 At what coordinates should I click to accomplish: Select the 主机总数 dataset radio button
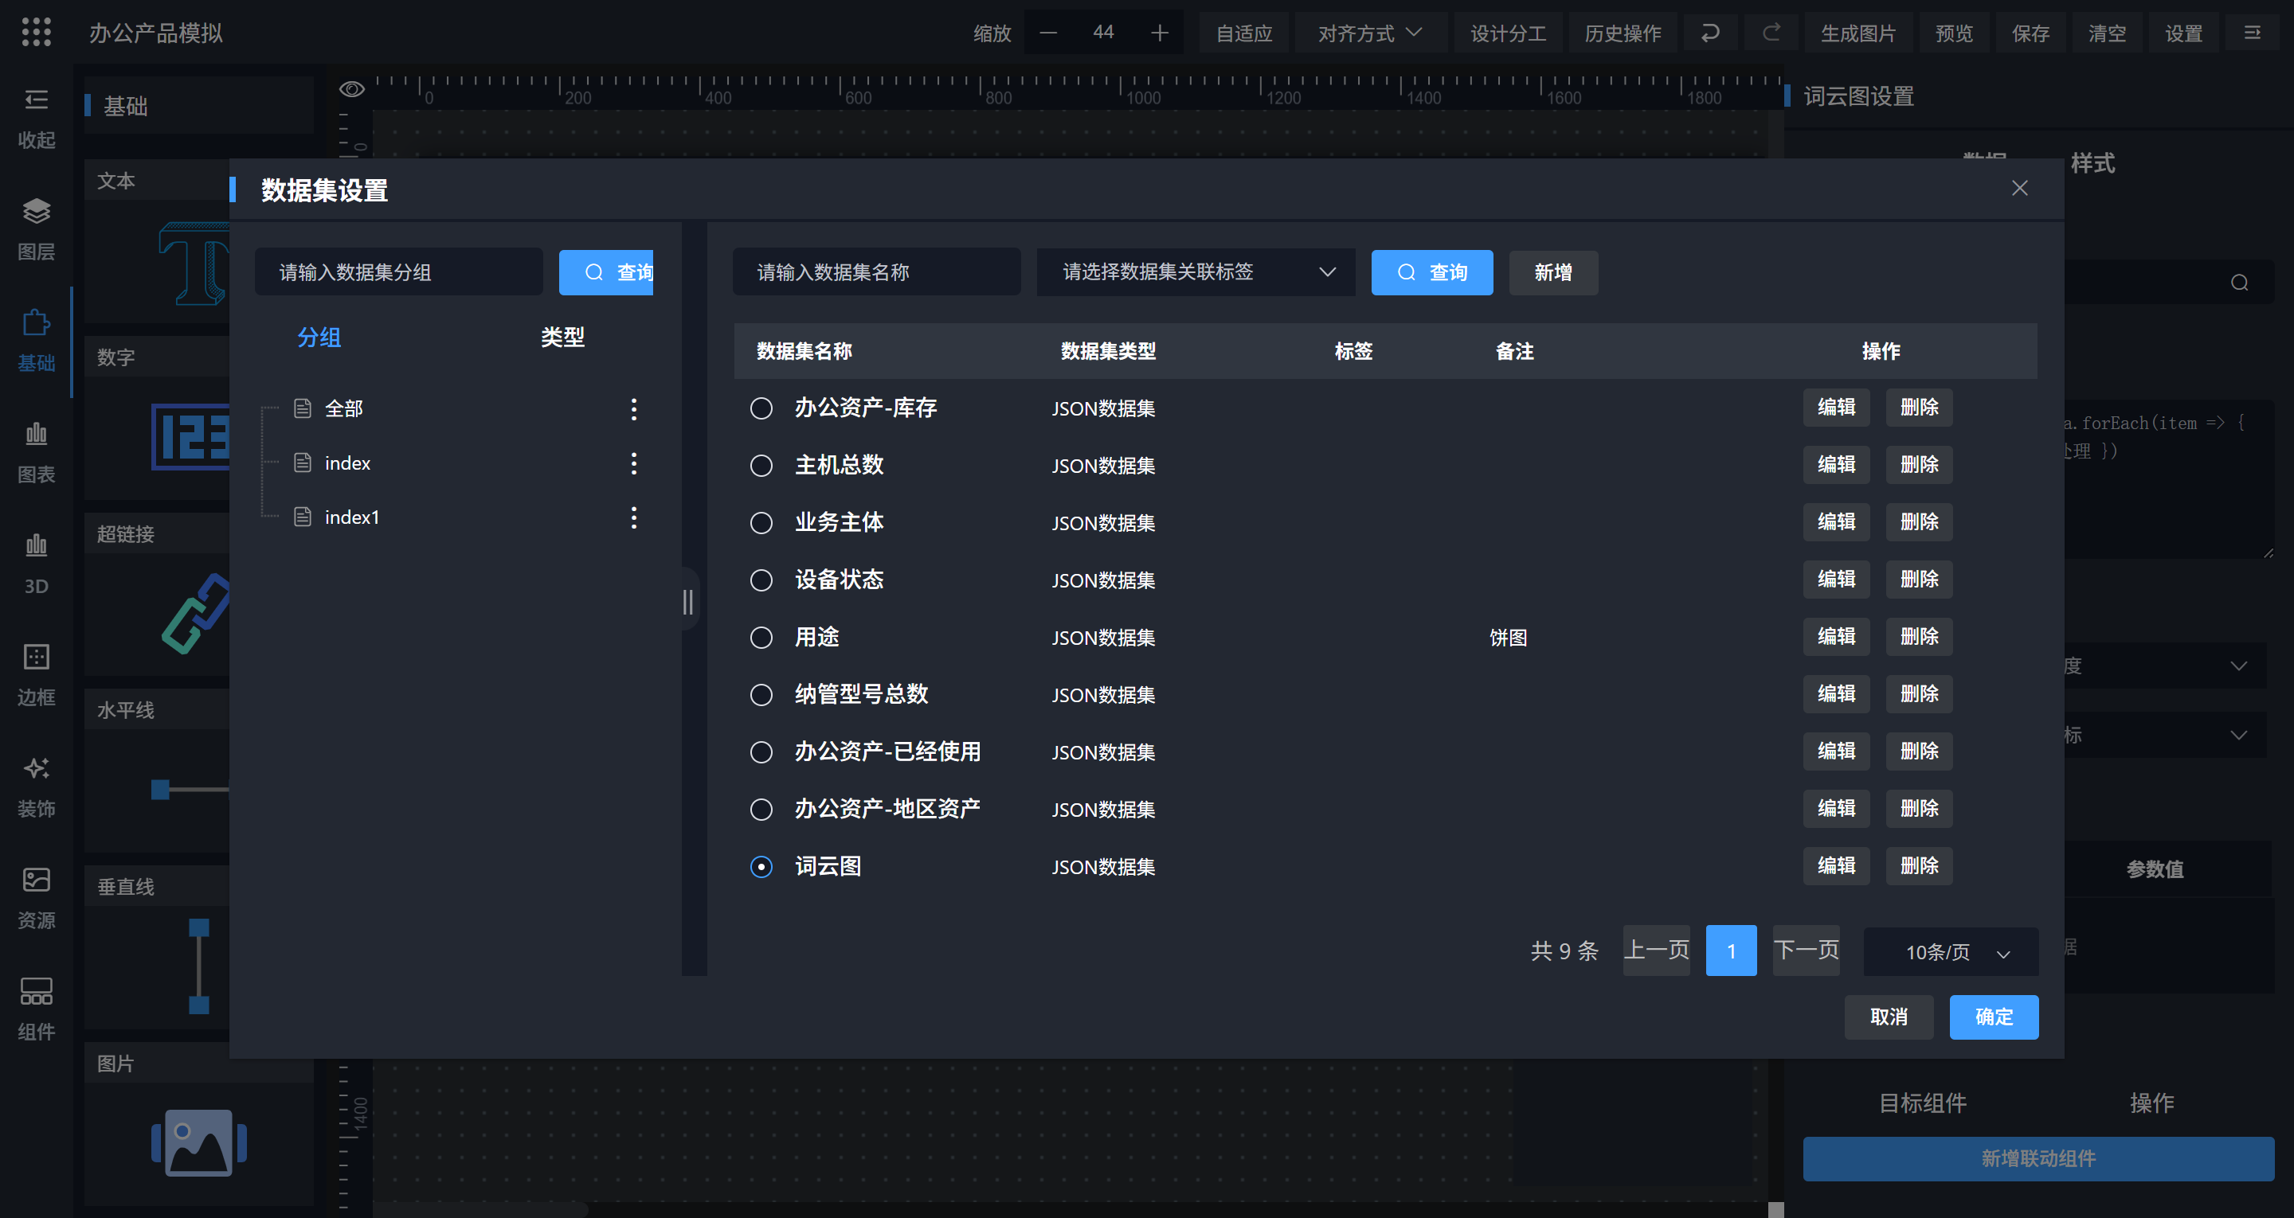pyautogui.click(x=761, y=466)
